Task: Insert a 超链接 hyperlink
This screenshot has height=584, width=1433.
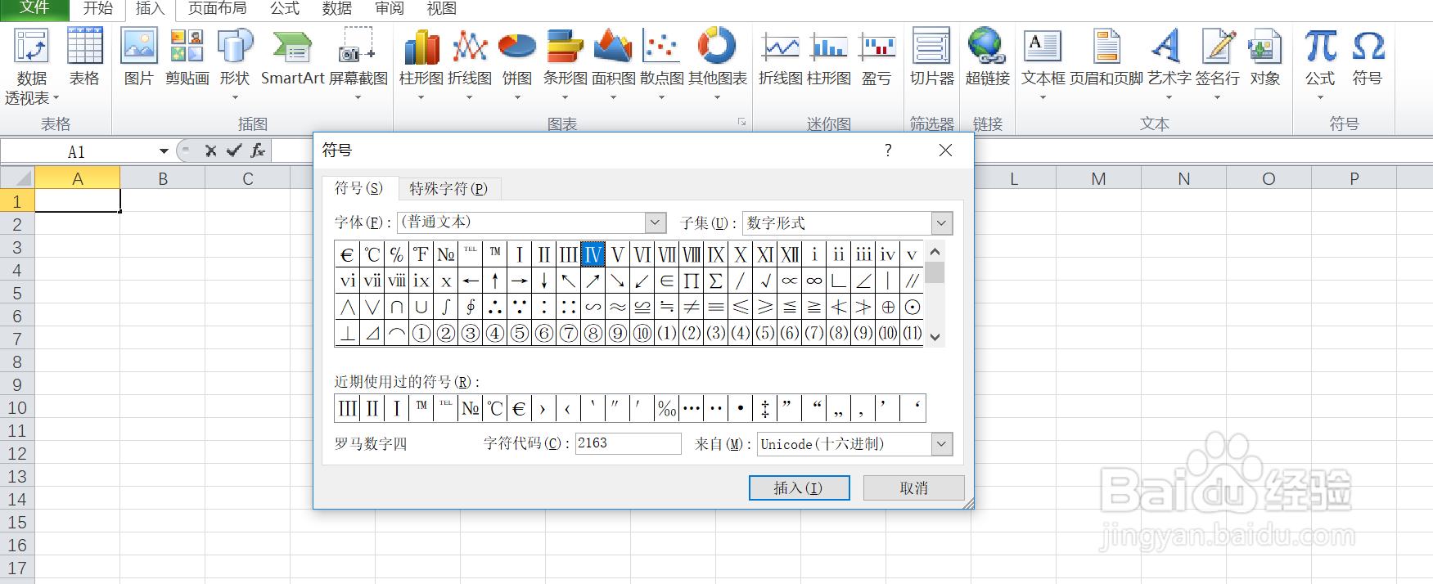Action: pos(987,47)
